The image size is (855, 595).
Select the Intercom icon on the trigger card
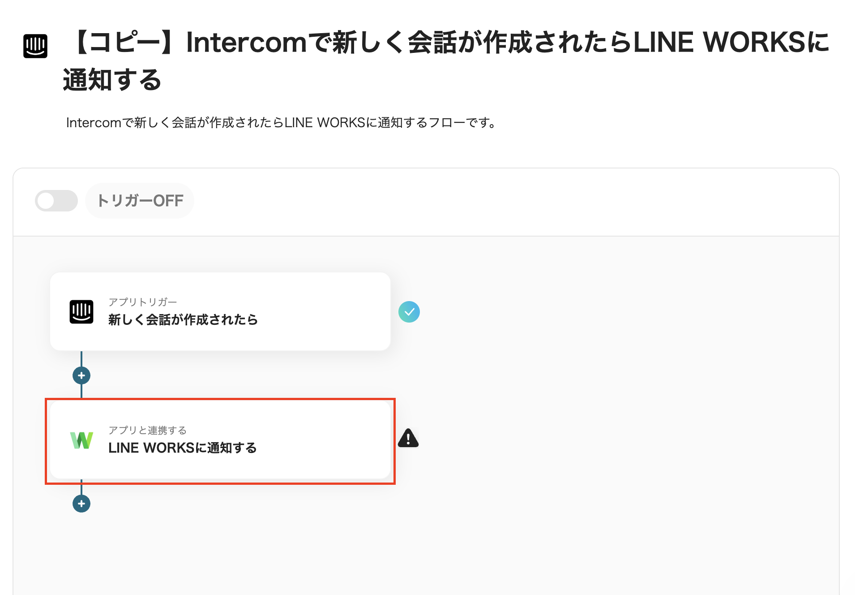click(x=81, y=311)
